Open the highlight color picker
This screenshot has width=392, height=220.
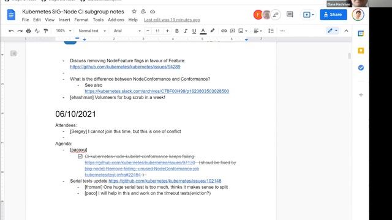click(x=213, y=31)
